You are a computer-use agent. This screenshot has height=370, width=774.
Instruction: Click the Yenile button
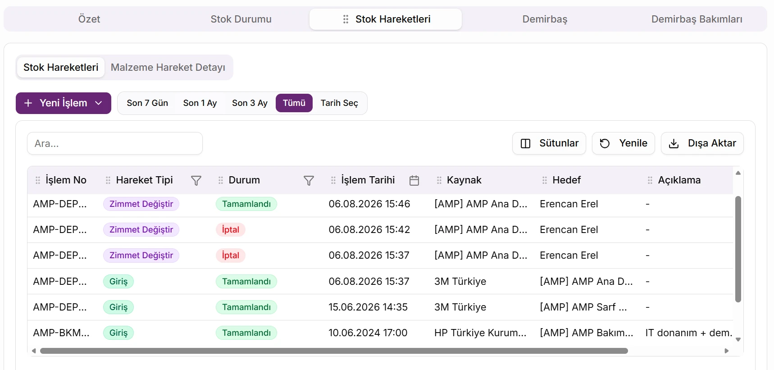(624, 143)
